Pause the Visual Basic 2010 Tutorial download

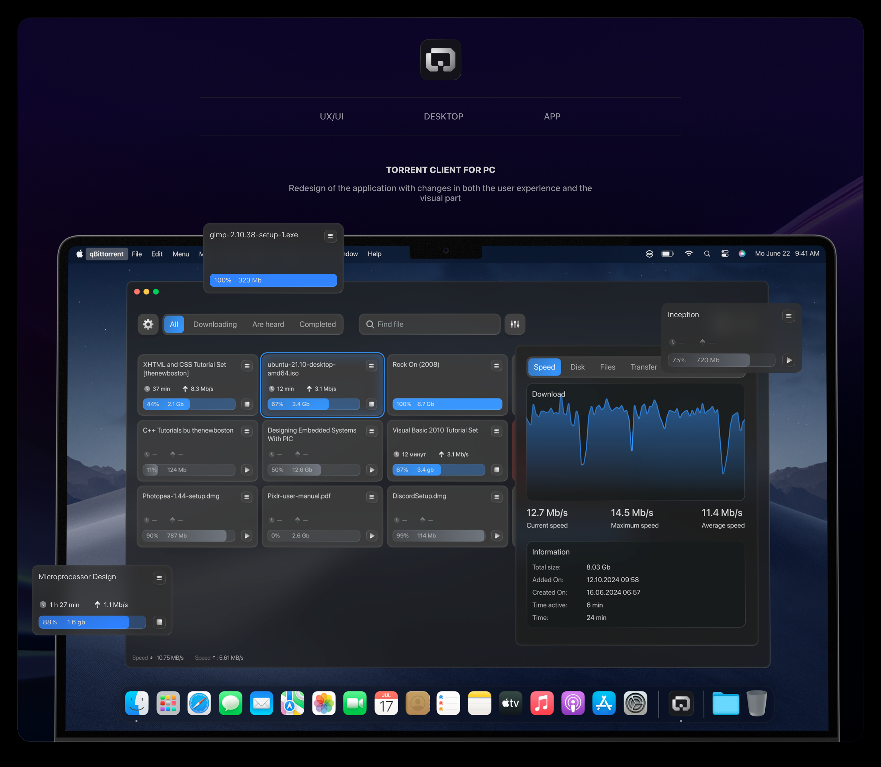click(x=497, y=470)
